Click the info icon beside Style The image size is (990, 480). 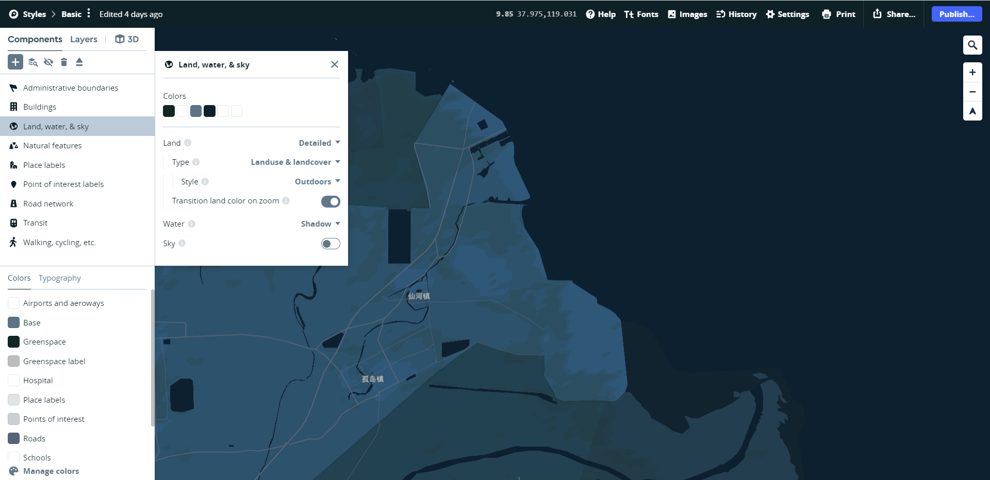[205, 181]
